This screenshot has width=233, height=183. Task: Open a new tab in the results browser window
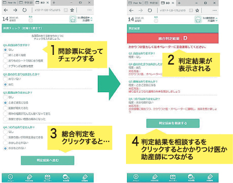click(179, 3)
